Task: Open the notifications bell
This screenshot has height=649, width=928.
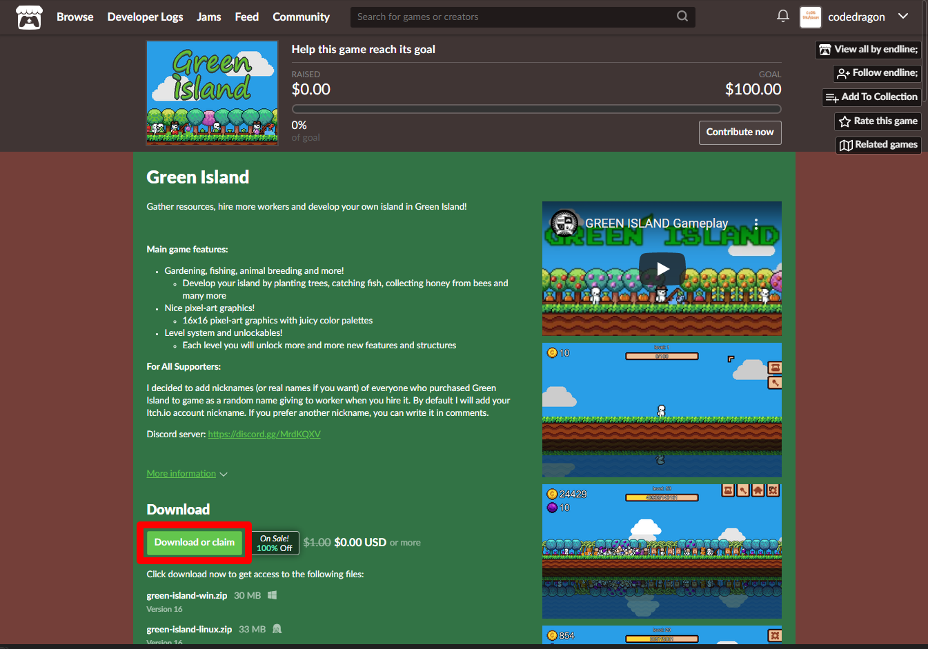Action: pos(782,16)
